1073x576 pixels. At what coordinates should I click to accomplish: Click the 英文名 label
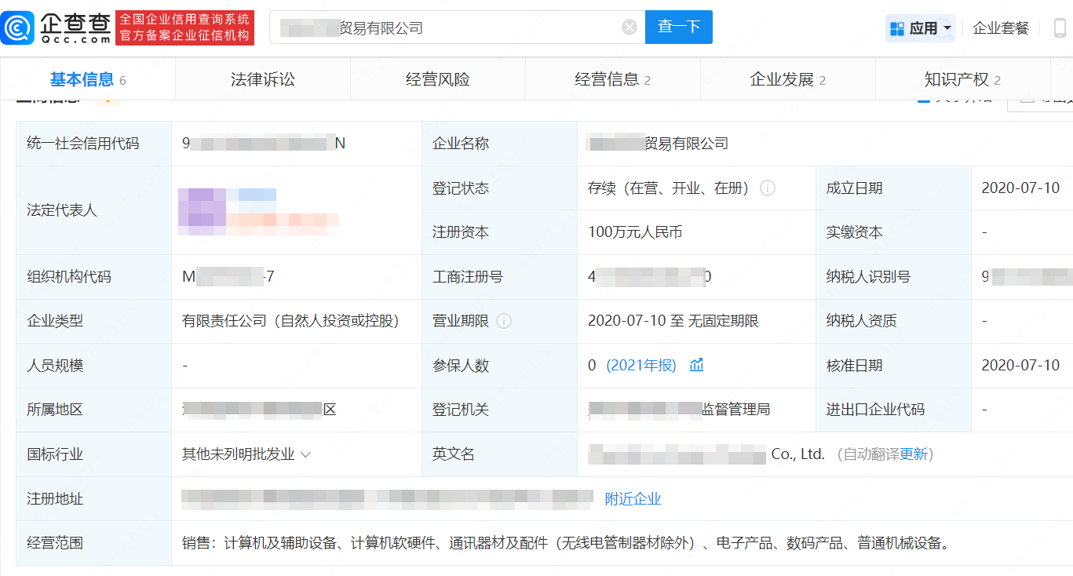(454, 454)
